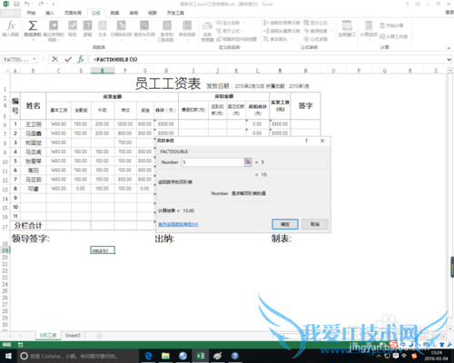Open the Text functions library

(x=103, y=30)
